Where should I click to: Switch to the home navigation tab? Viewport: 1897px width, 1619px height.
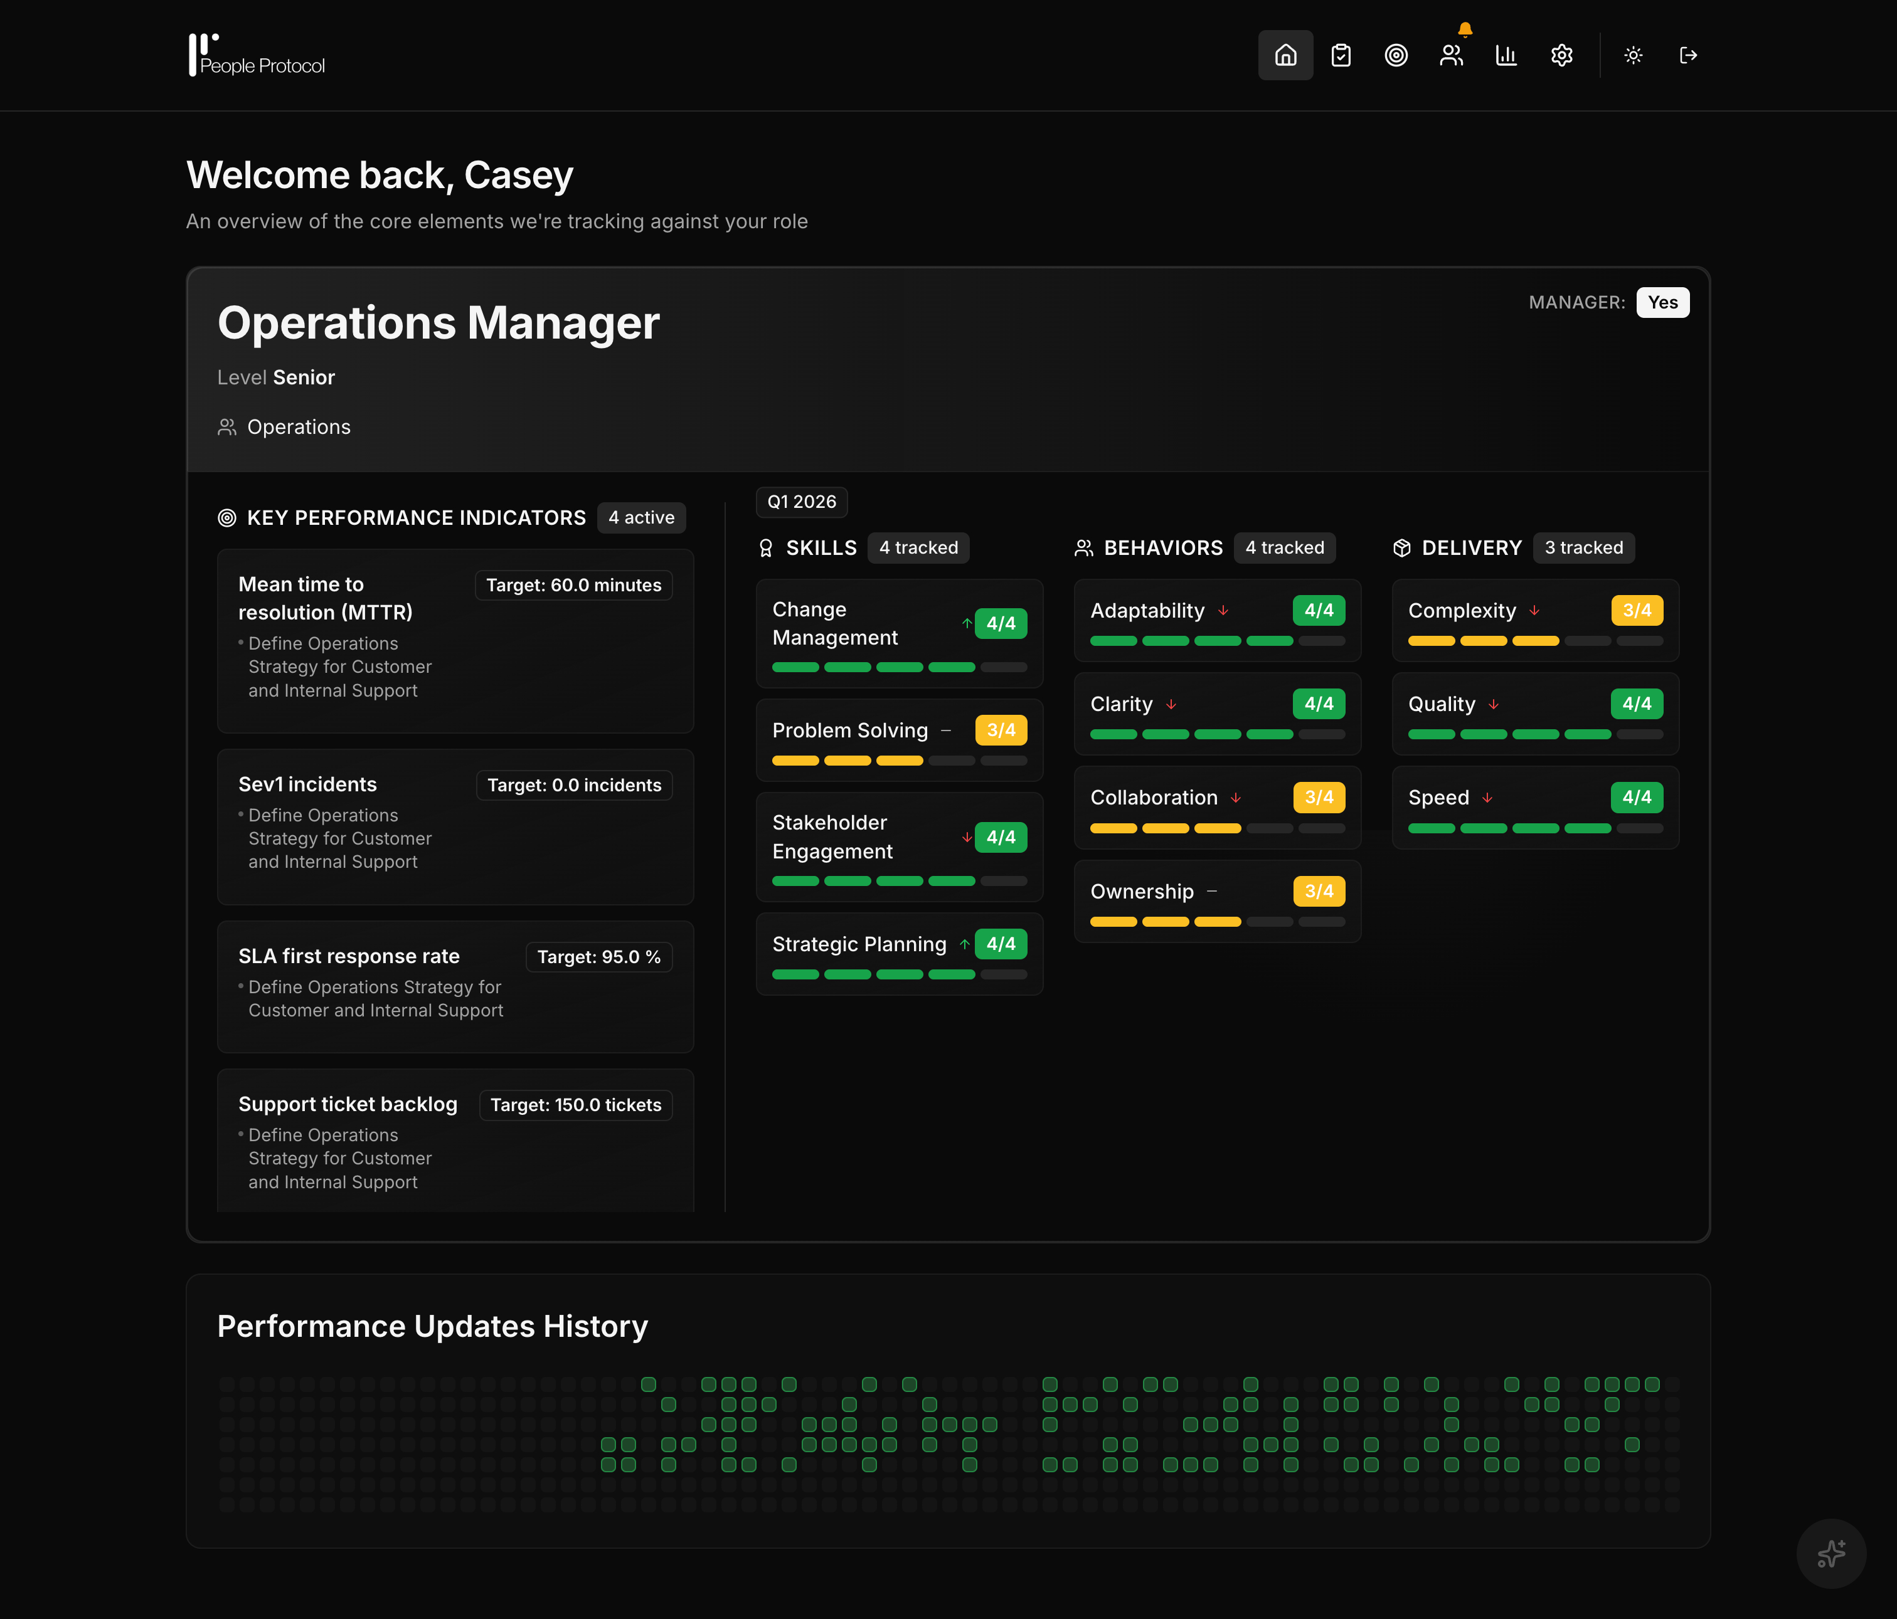tap(1285, 55)
